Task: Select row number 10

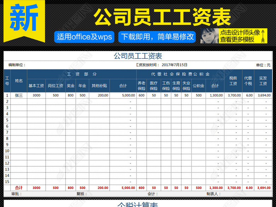Action: [x=7, y=151]
